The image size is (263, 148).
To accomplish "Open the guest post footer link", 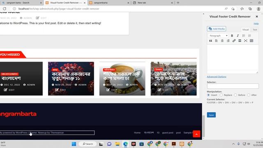I will tap(168, 132).
